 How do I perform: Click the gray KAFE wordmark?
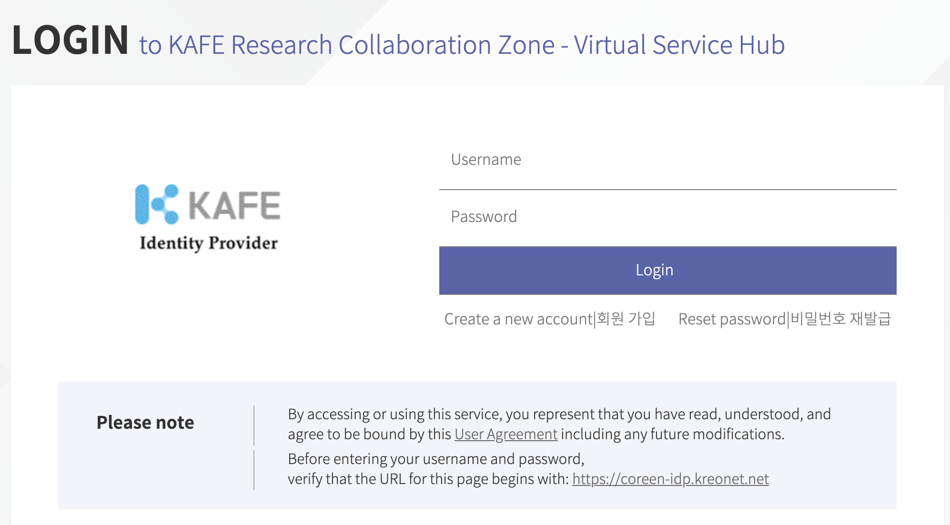[234, 205]
